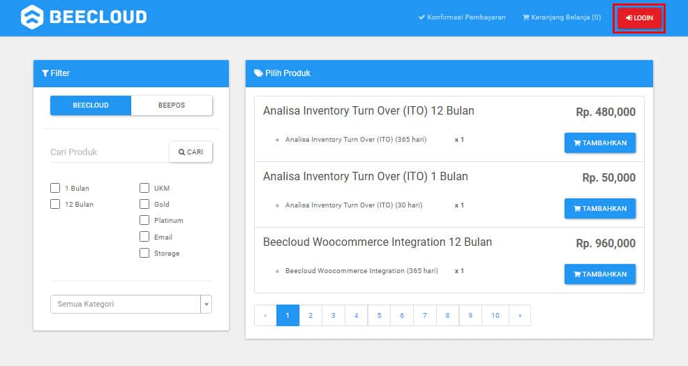Click the red LOGIN button
The height and width of the screenshot is (366, 688).
[x=639, y=18]
